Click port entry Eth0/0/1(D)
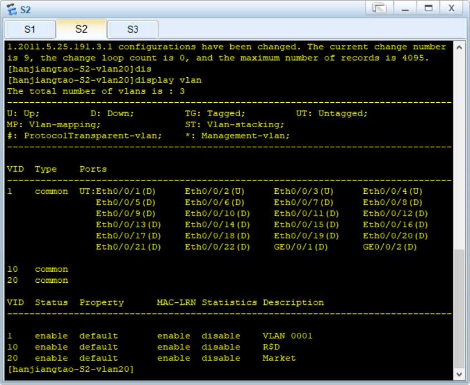The image size is (470, 385). coord(126,191)
